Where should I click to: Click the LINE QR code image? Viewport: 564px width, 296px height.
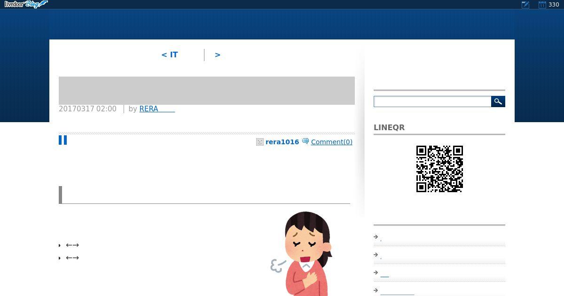439,169
